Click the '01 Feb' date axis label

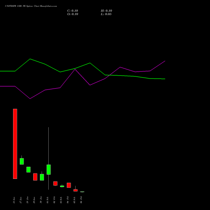[x=47, y=200]
